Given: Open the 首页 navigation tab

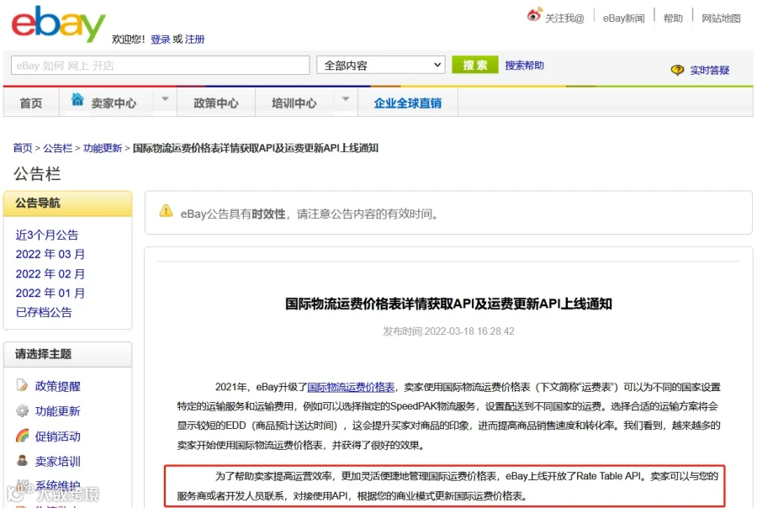Looking at the screenshot, I should point(31,103).
